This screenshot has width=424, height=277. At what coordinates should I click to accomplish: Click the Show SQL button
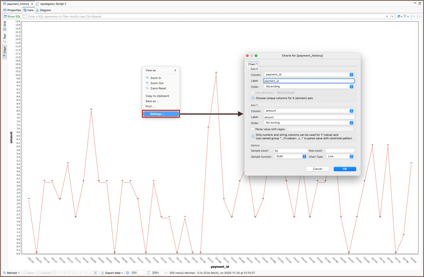12,17
